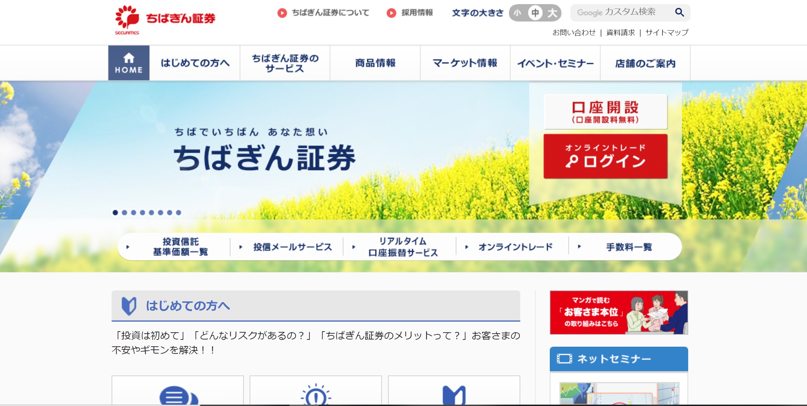
Task: Select the fifth carousel dot
Action: coord(151,213)
